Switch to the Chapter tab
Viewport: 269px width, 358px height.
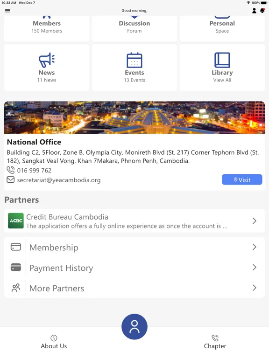[x=215, y=342]
